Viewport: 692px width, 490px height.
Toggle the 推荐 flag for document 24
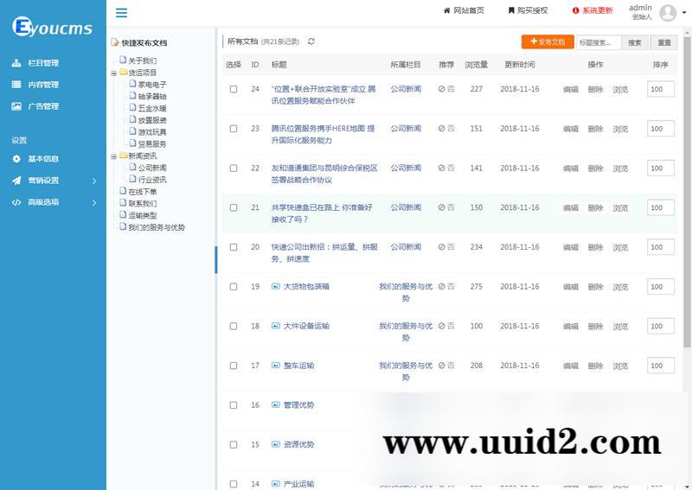click(x=446, y=89)
